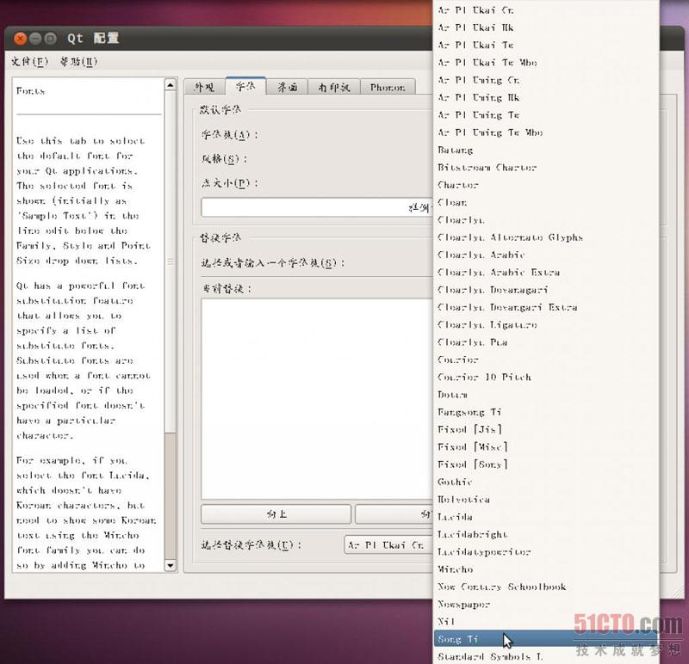Viewport: 689px width, 664px height.
Task: Select AR PL UKai CN from font list
Action: coord(546,9)
